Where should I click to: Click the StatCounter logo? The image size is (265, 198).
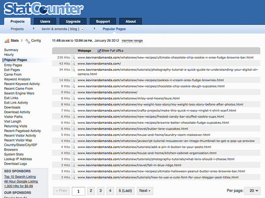point(44,8)
